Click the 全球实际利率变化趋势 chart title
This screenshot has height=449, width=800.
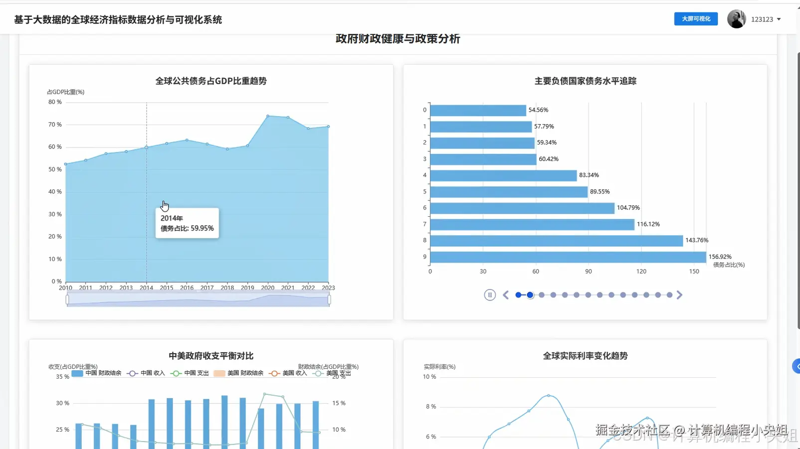(x=586, y=356)
